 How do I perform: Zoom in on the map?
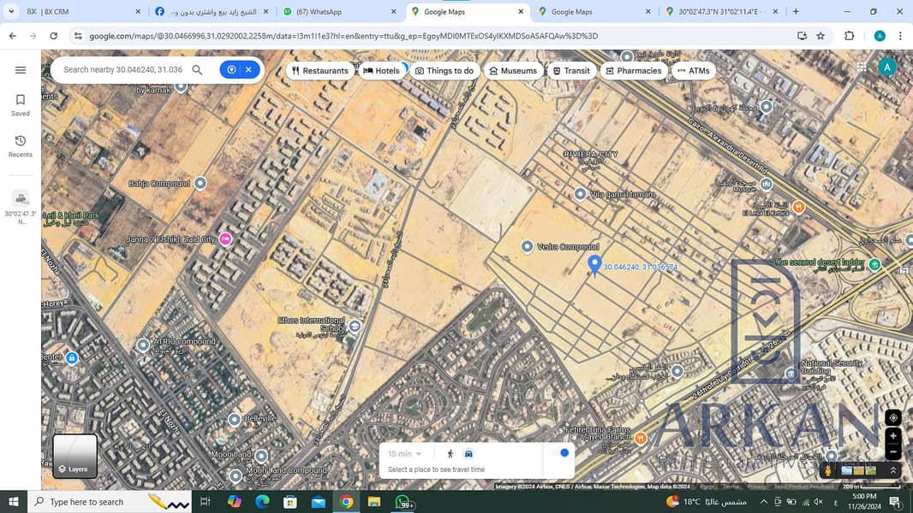[x=893, y=436]
